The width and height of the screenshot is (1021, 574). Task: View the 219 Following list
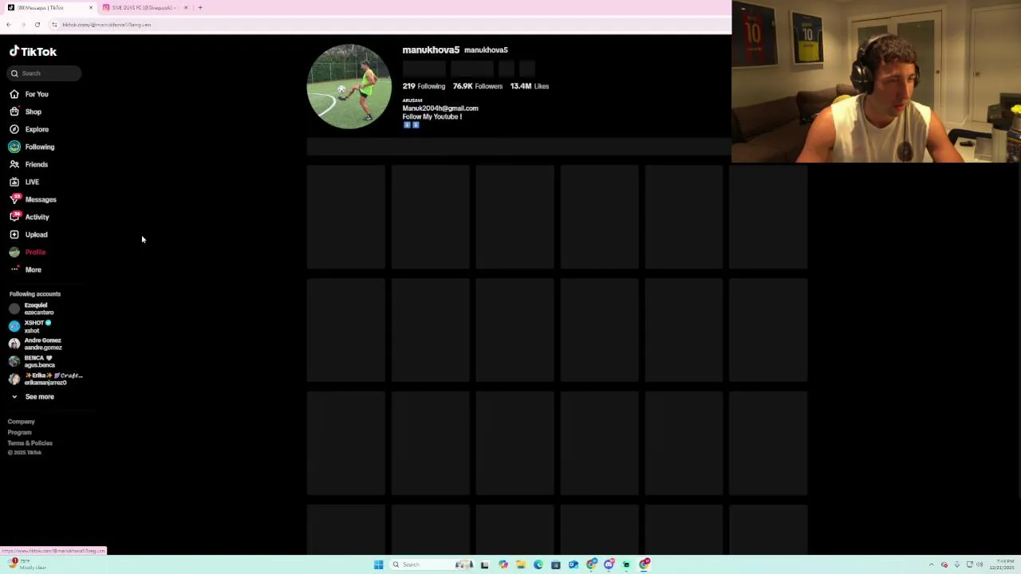424,86
